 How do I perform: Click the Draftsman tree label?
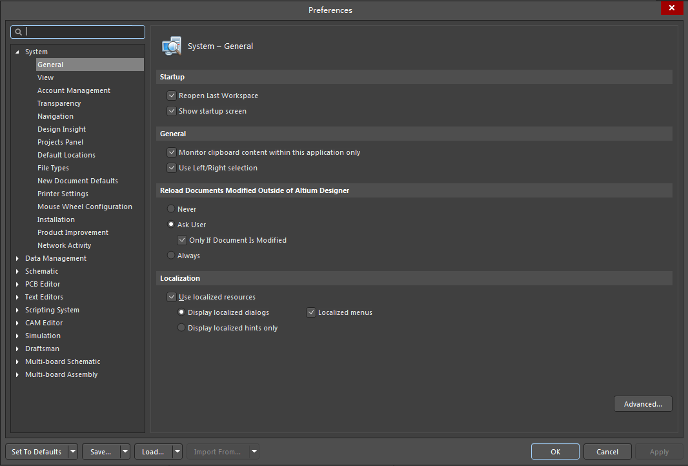click(x=42, y=349)
